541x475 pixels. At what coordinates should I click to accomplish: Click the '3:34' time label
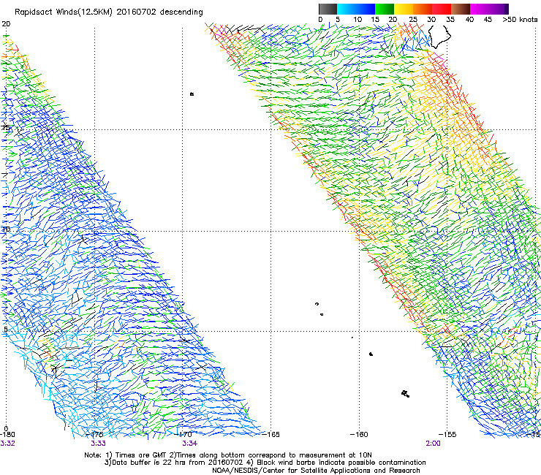click(190, 444)
